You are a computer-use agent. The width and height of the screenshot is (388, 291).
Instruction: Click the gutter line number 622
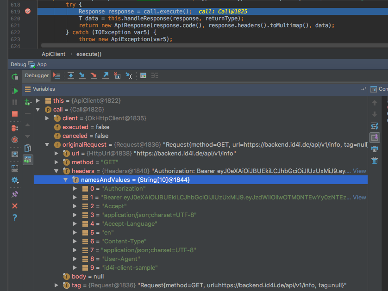(15, 32)
